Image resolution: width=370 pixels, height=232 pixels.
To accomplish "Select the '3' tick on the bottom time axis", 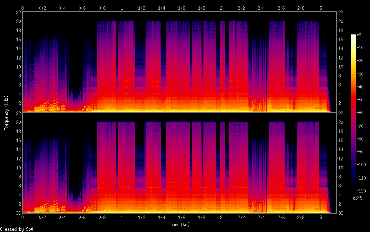I will click(x=321, y=218).
